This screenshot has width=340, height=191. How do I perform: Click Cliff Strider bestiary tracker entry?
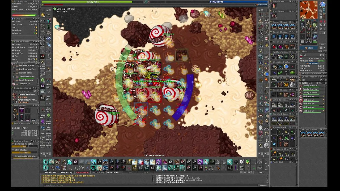pos(24,151)
